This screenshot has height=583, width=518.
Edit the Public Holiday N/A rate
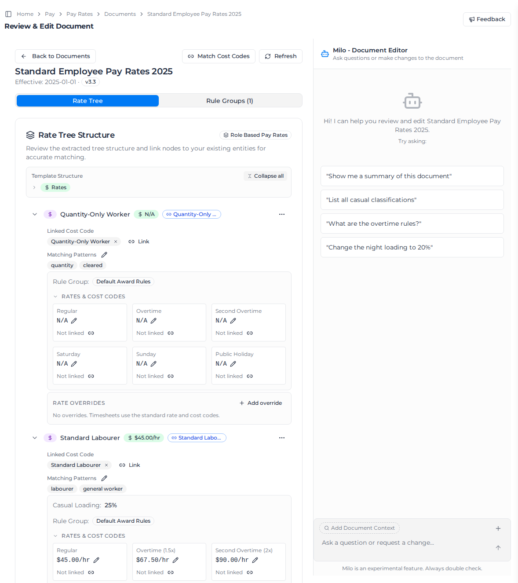(x=233, y=364)
